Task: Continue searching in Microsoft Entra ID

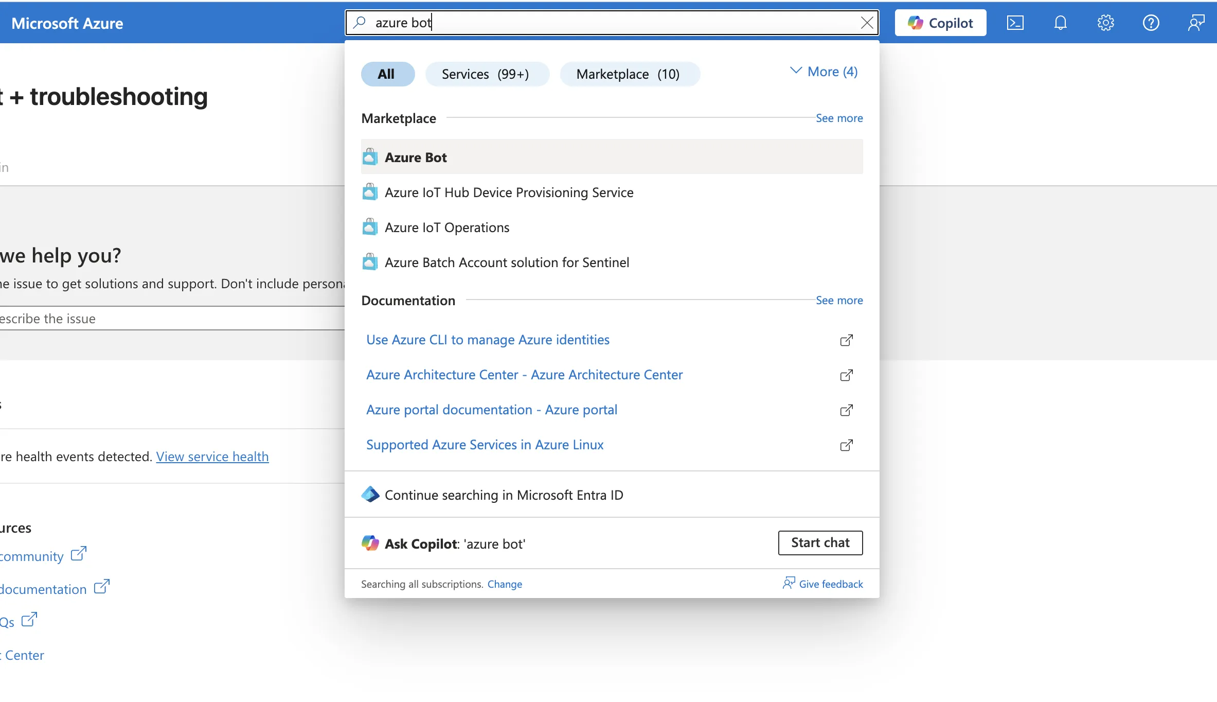Action: [612, 495]
